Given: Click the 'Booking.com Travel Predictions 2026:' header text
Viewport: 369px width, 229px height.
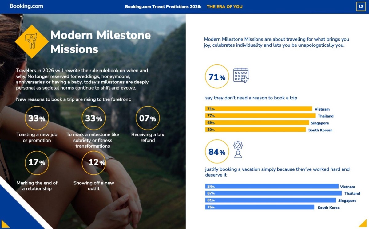Looking at the screenshot, I should point(163,6).
